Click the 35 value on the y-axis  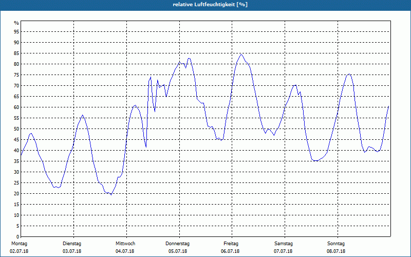(16, 161)
